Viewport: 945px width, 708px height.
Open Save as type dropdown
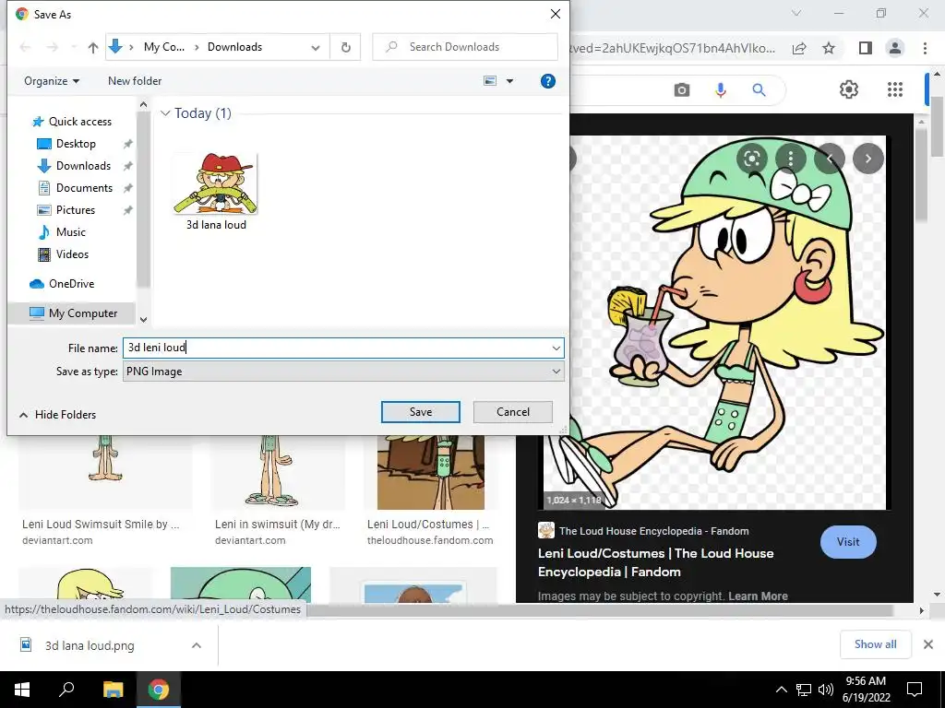556,372
